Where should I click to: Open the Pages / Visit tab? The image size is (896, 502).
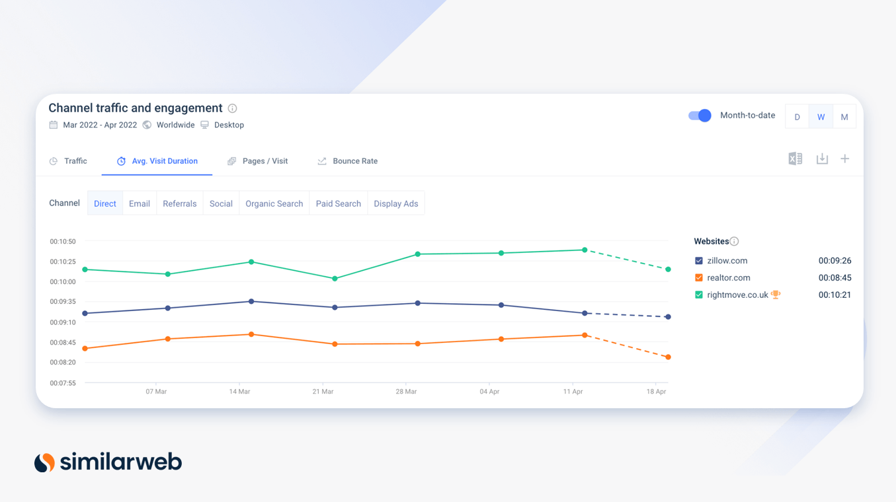click(x=257, y=161)
